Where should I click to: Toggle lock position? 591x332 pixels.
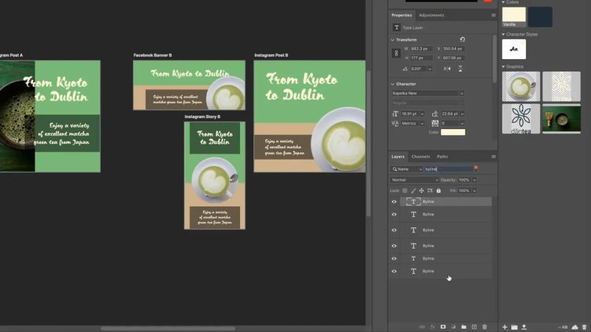coord(421,191)
